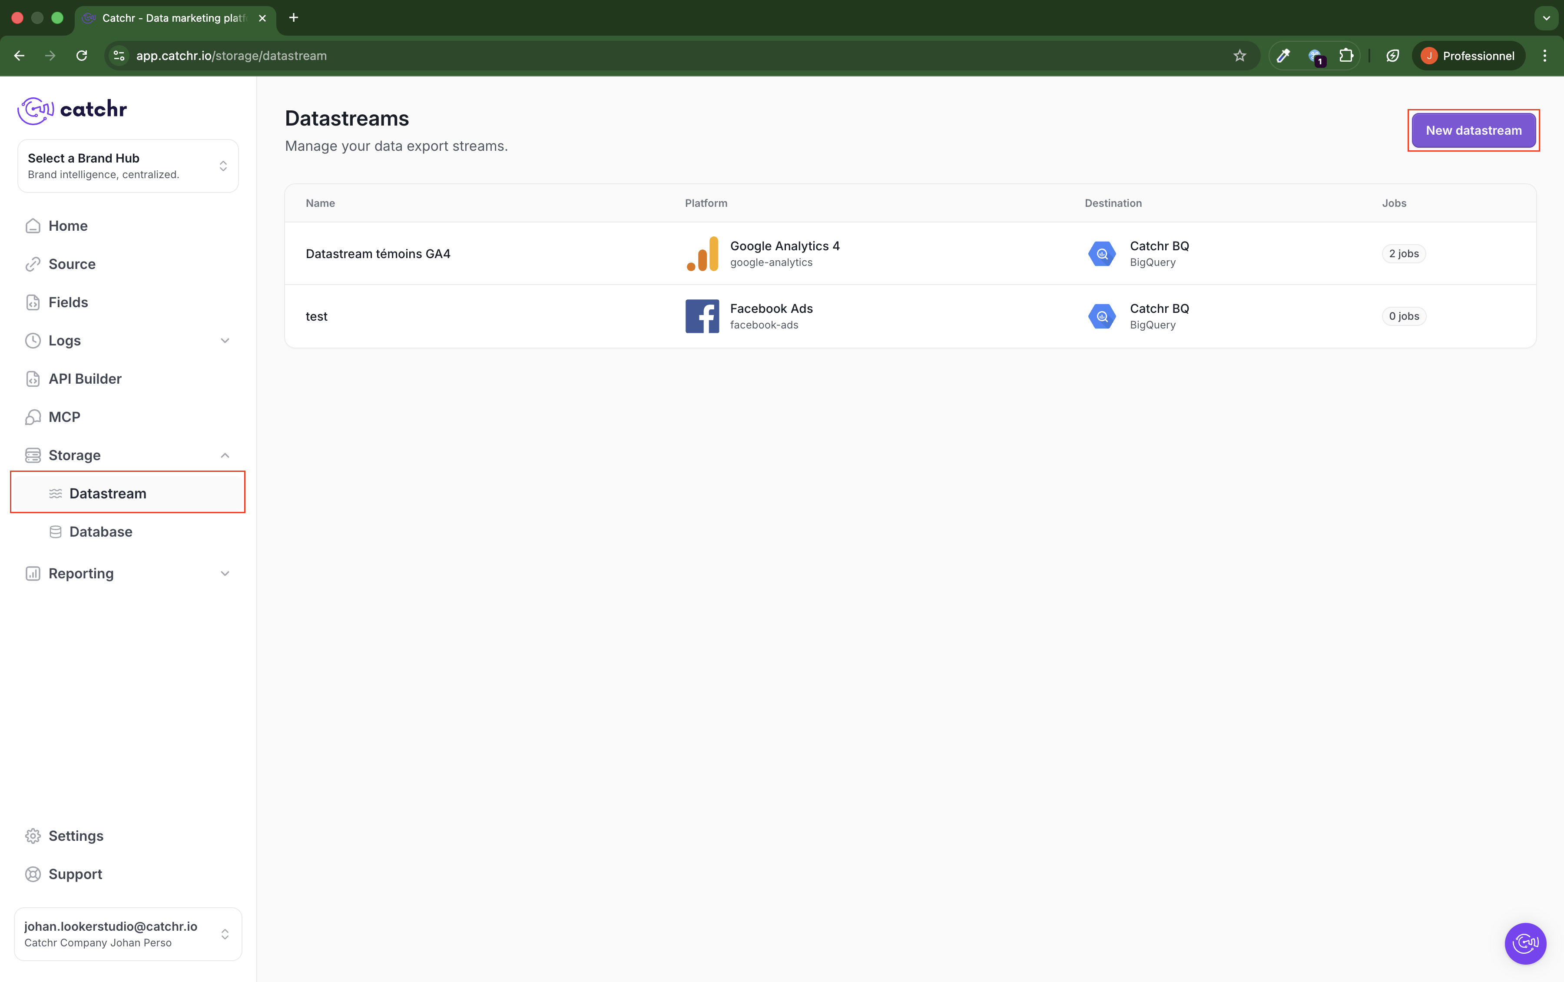The width and height of the screenshot is (1564, 982).
Task: Open the Select a Brand Hub dropdown
Action: [x=128, y=166]
